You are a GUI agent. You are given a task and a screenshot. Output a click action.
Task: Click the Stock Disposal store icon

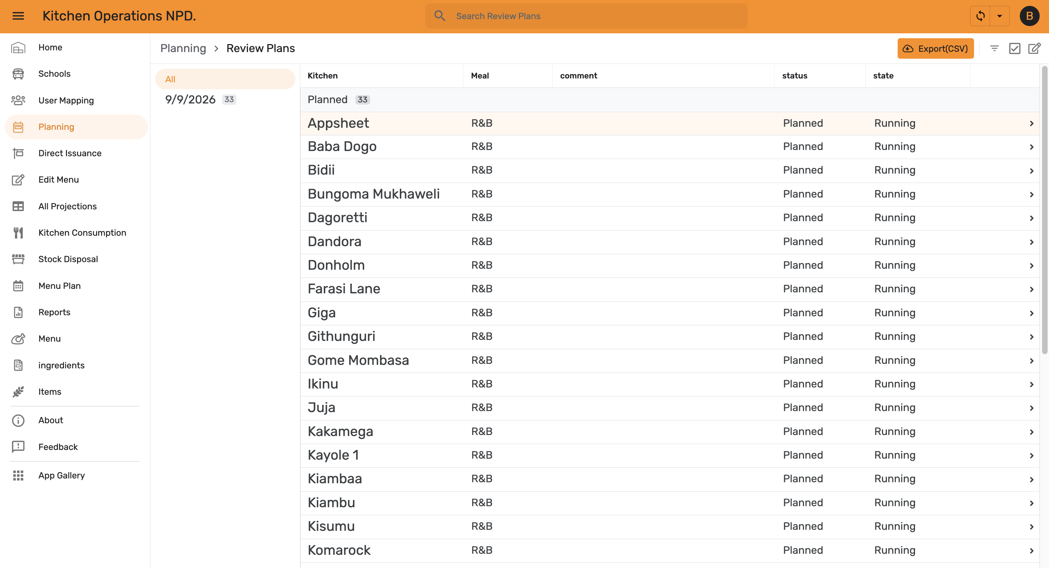(18, 259)
